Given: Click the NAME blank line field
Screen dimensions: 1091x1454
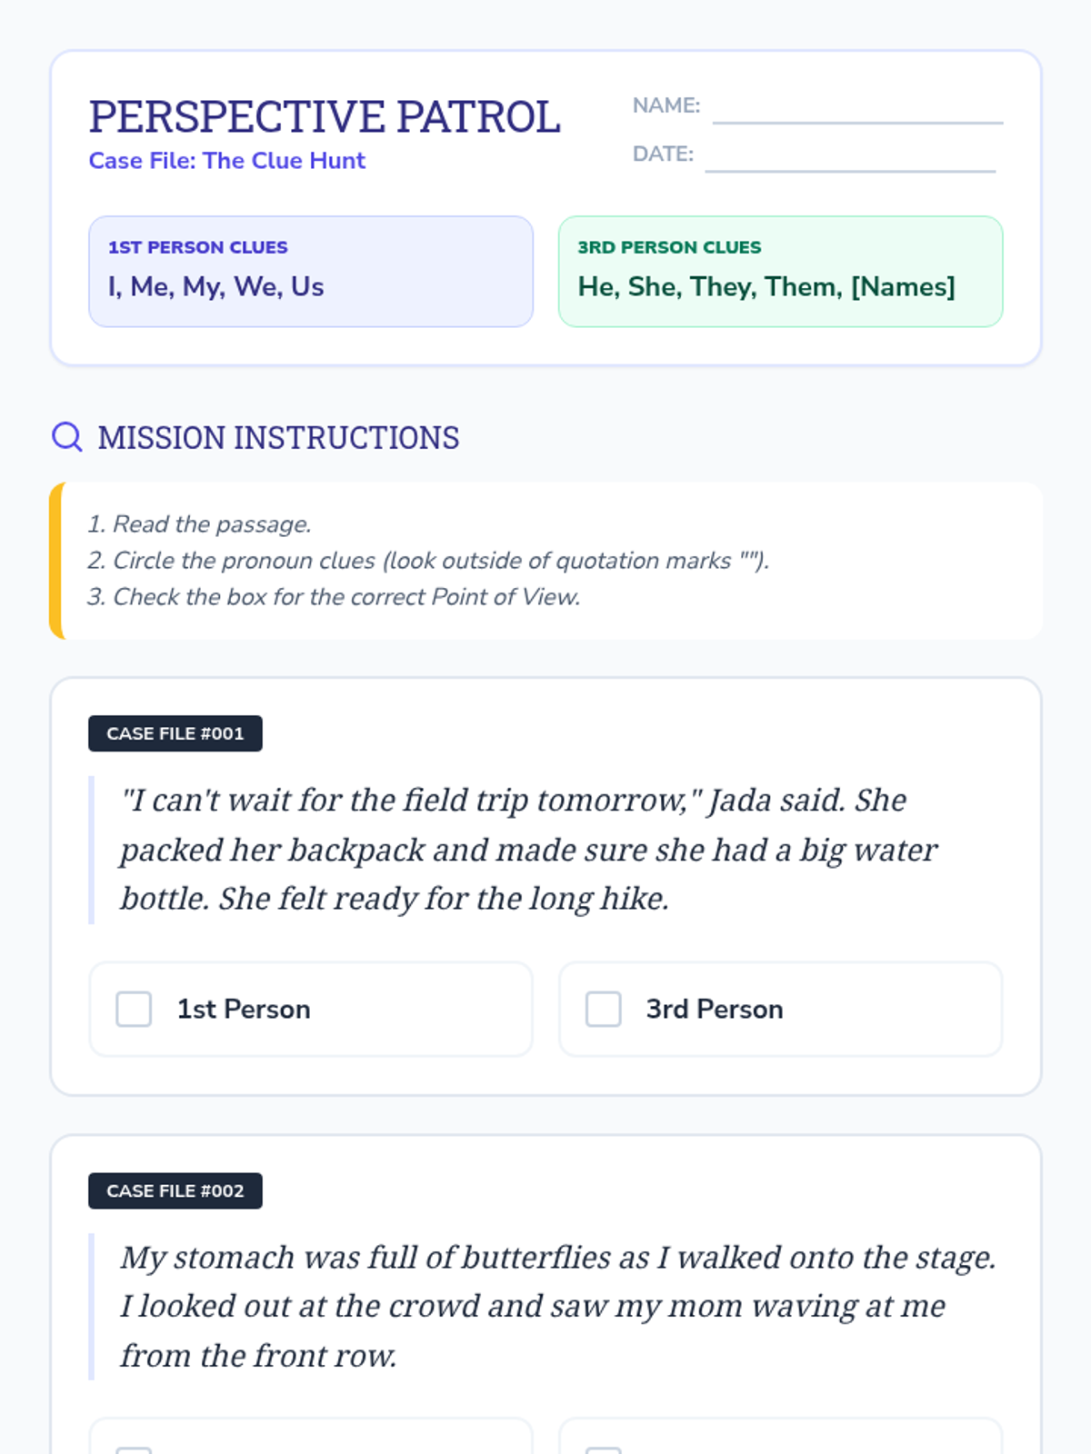Looking at the screenshot, I should click(x=857, y=109).
